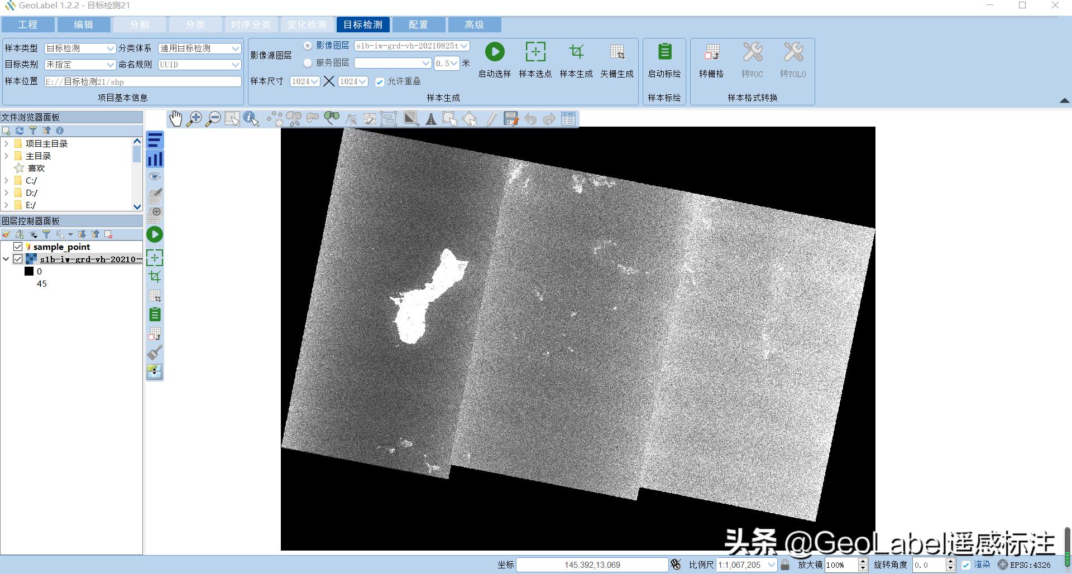Click the 喜欢 favorites entry
Screen dimensions: 1072x574
coord(36,168)
